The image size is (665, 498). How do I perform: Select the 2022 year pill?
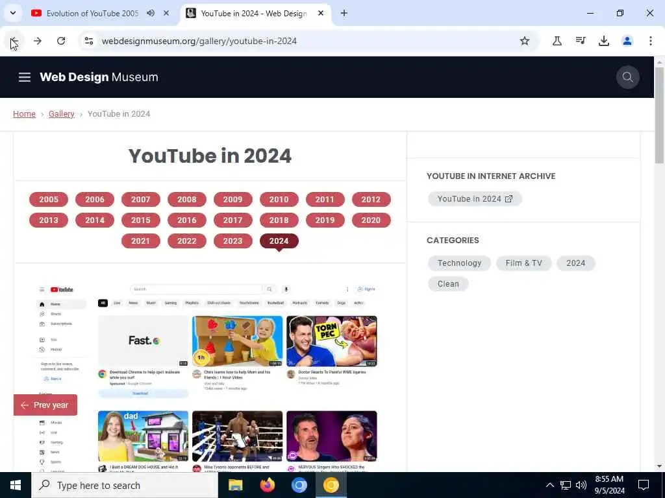(187, 241)
